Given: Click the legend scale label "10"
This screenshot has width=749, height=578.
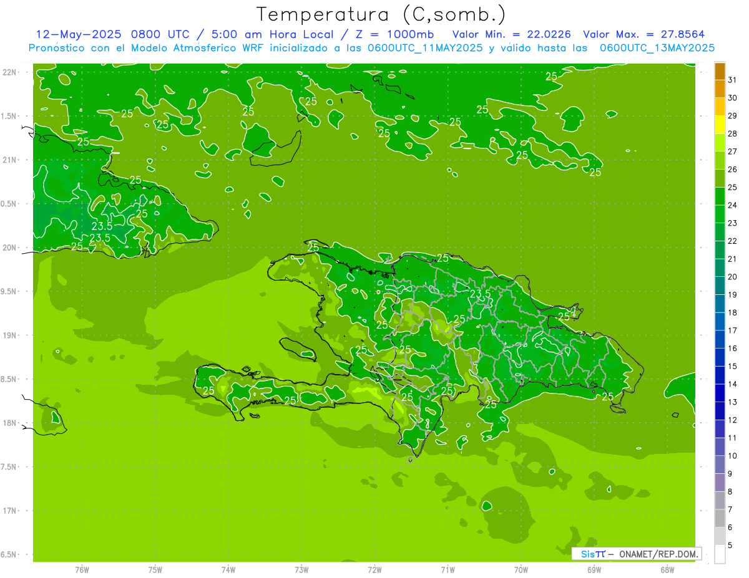Looking at the screenshot, I should (x=733, y=456).
